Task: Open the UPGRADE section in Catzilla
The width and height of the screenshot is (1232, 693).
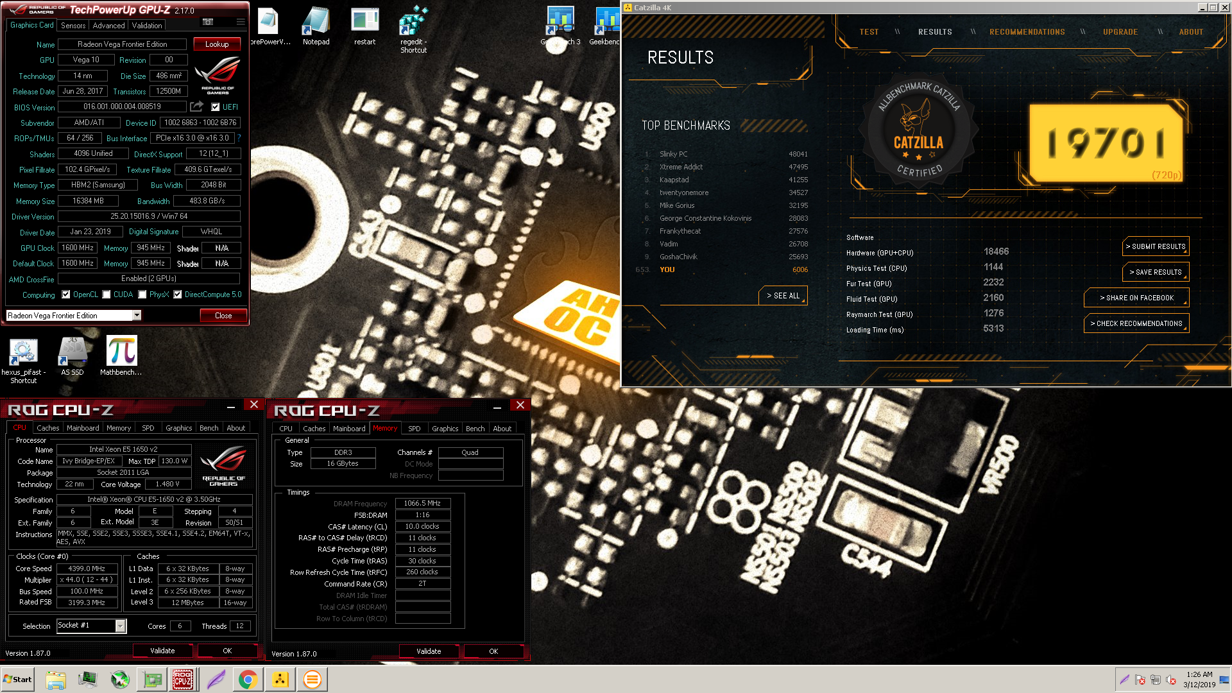Action: point(1120,32)
